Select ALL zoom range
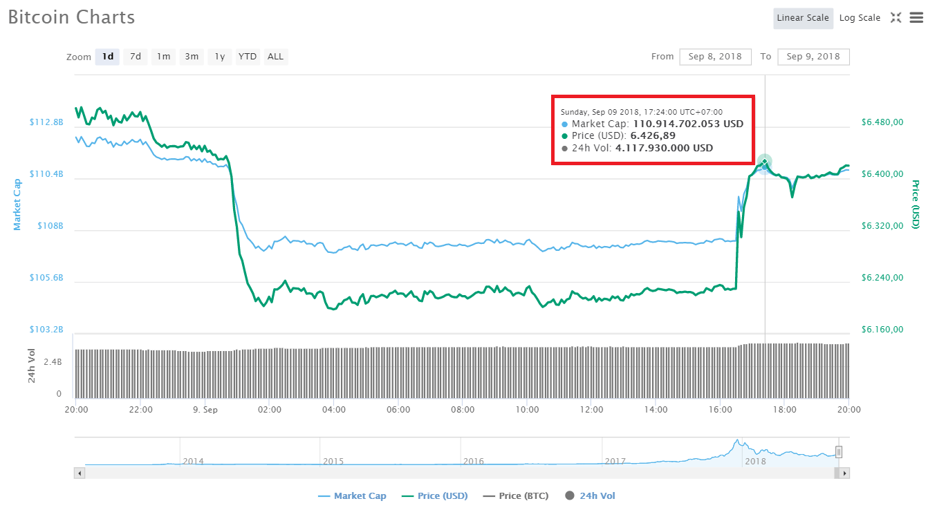This screenshot has height=510, width=928. 275,57
